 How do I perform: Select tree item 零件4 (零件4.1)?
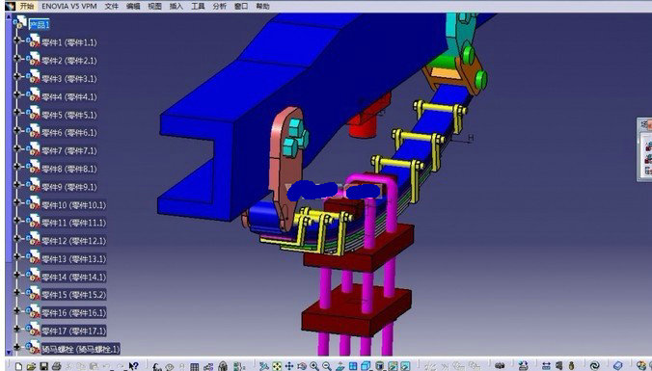point(69,96)
